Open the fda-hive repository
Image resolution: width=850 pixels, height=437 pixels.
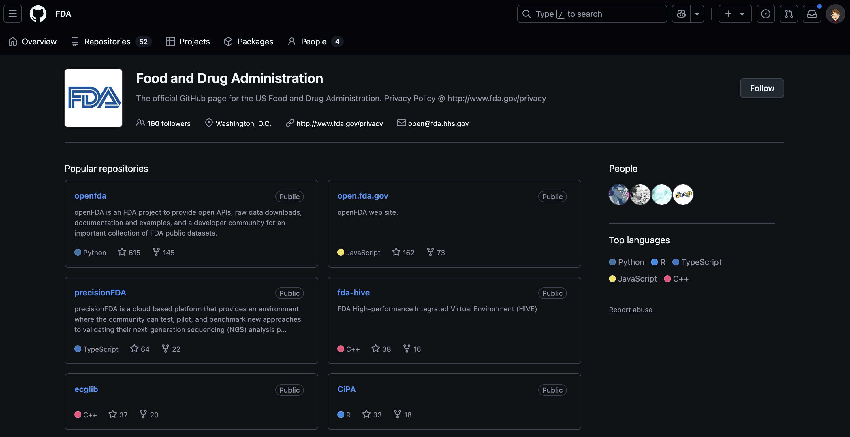point(353,293)
